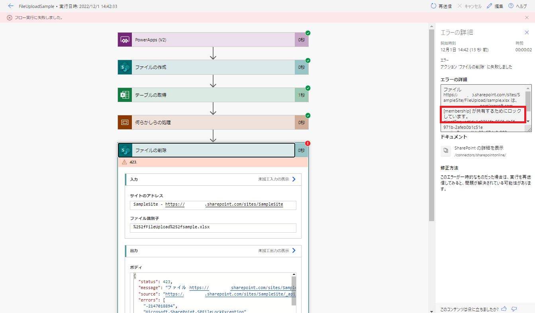The height and width of the screenshot is (313, 535).
Task: Click 再送信 to resubmit the flow
Action: coord(441,6)
